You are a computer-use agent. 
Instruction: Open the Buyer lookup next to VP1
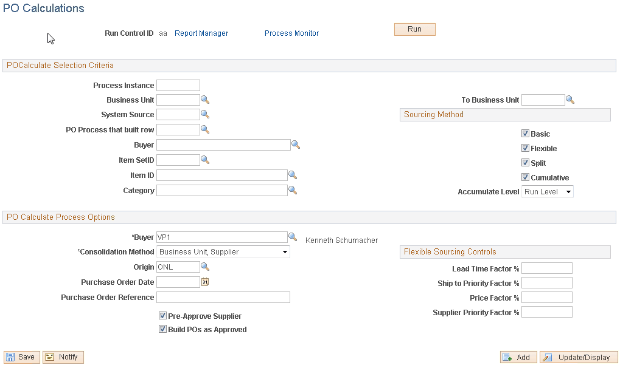click(x=293, y=237)
